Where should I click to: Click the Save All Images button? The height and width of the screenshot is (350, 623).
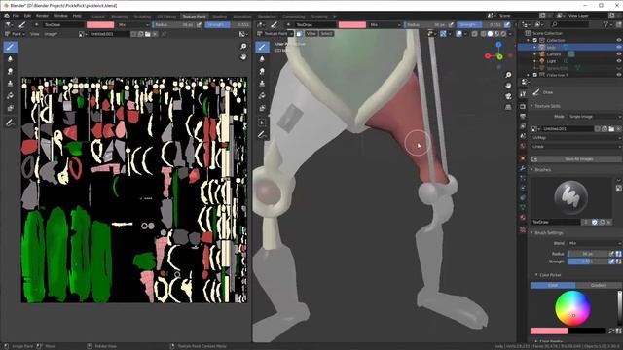[x=576, y=159]
